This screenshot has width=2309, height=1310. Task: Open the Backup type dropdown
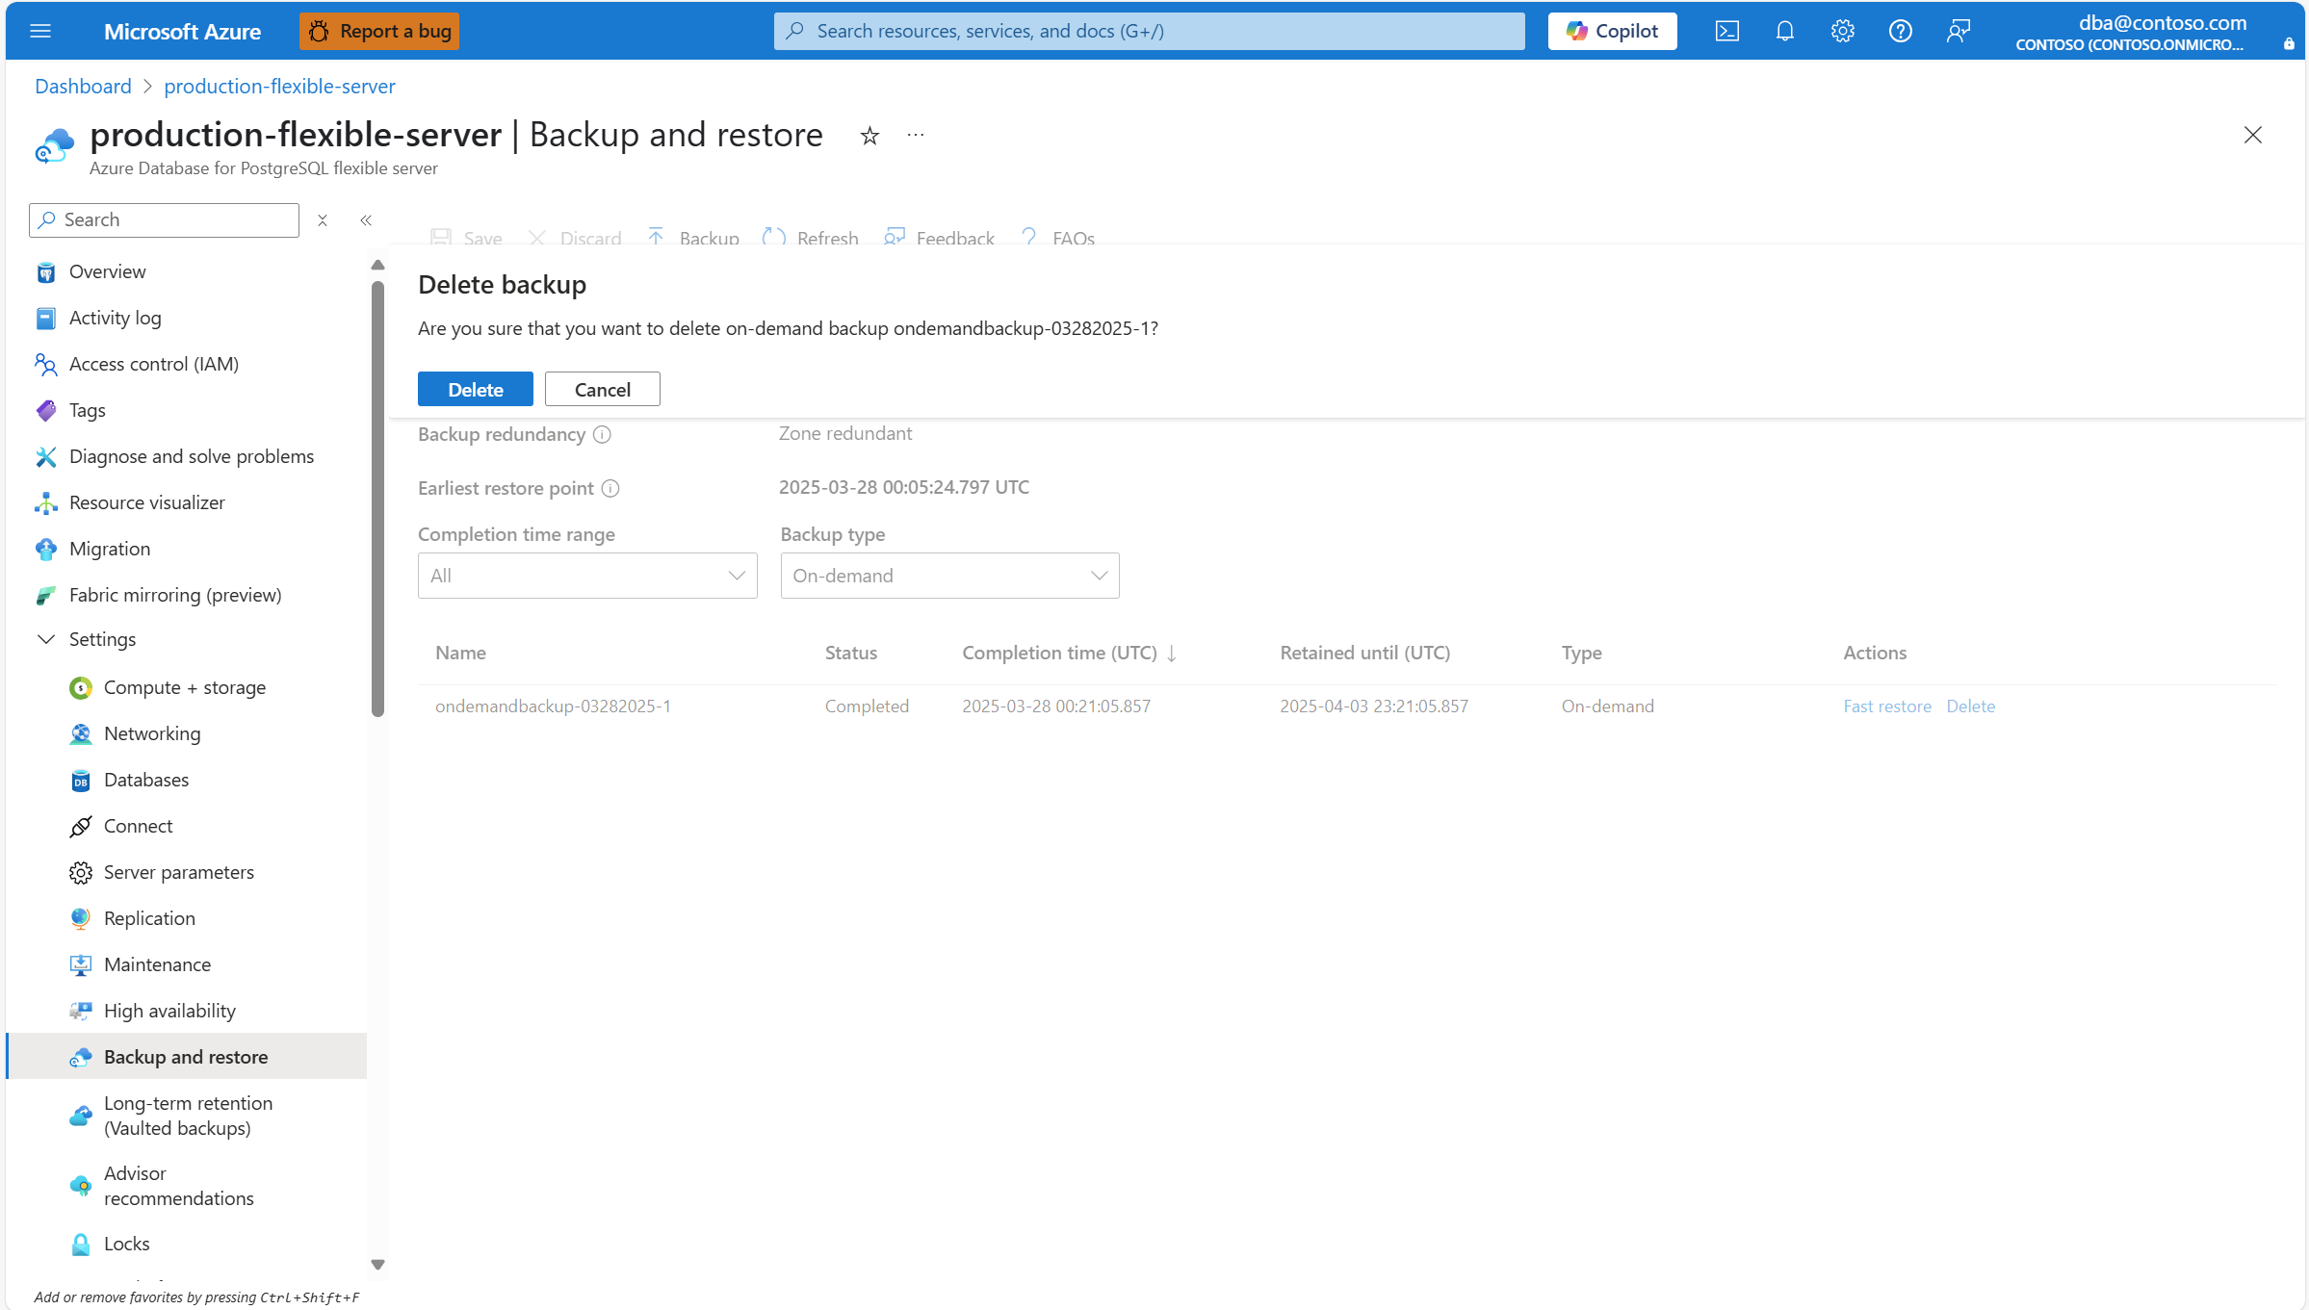coord(949,576)
